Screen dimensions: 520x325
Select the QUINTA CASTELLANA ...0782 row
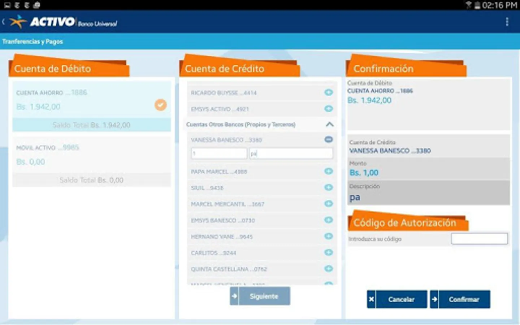[x=262, y=269]
